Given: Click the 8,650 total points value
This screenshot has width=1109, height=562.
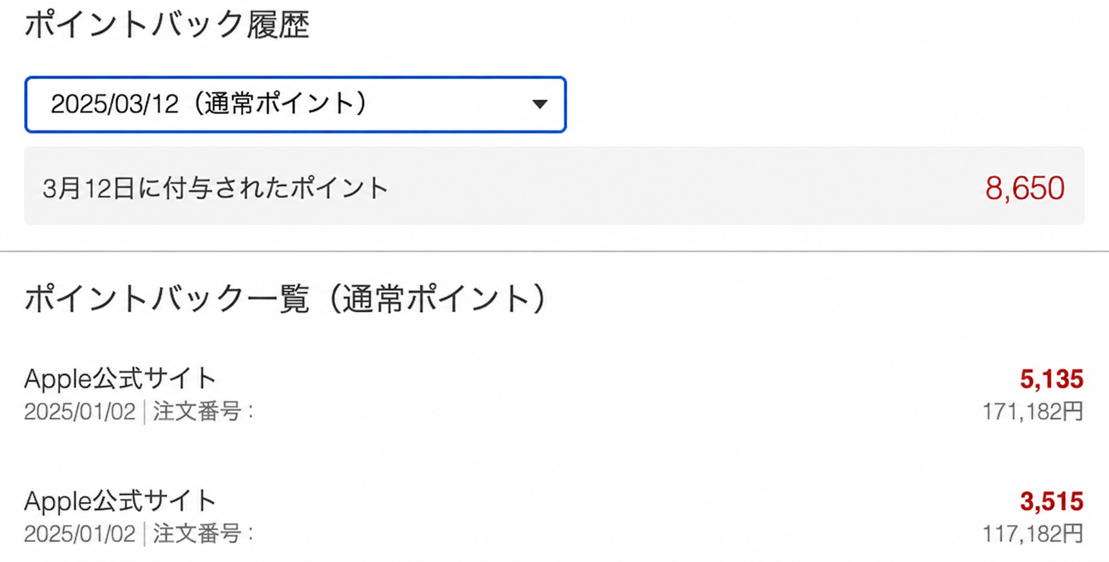Looking at the screenshot, I should 1025,188.
